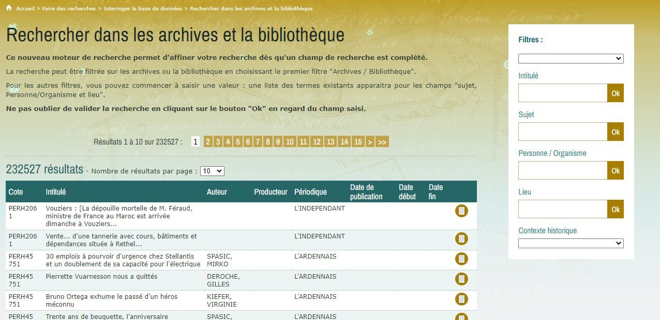Open the record icon for Pierrette Vuarnesson
This screenshot has height=320, width=660.
pos(461,279)
